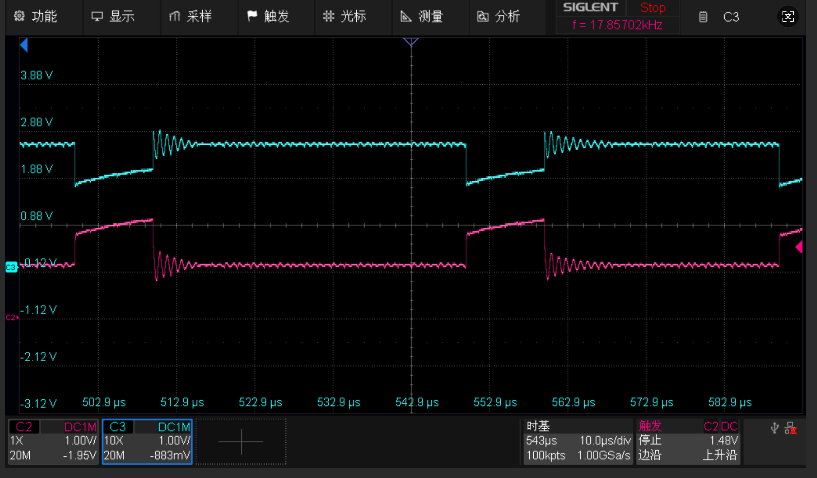Click the ruler icon in 测量 menu
817x478 pixels.
click(x=406, y=16)
